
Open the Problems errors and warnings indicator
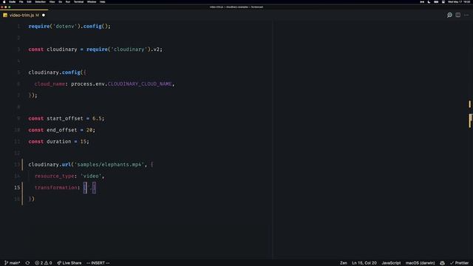pos(44,263)
